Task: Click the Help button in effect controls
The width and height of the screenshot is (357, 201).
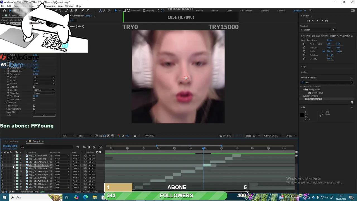Action: [x=44, y=115]
